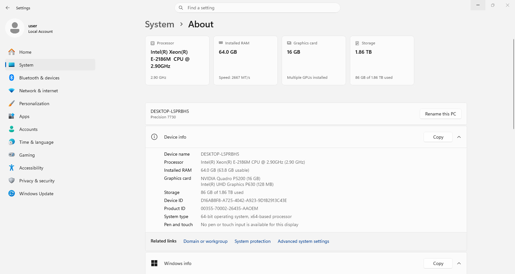This screenshot has height=274, width=515.
Task: Click the Home house icon
Action: tap(12, 52)
